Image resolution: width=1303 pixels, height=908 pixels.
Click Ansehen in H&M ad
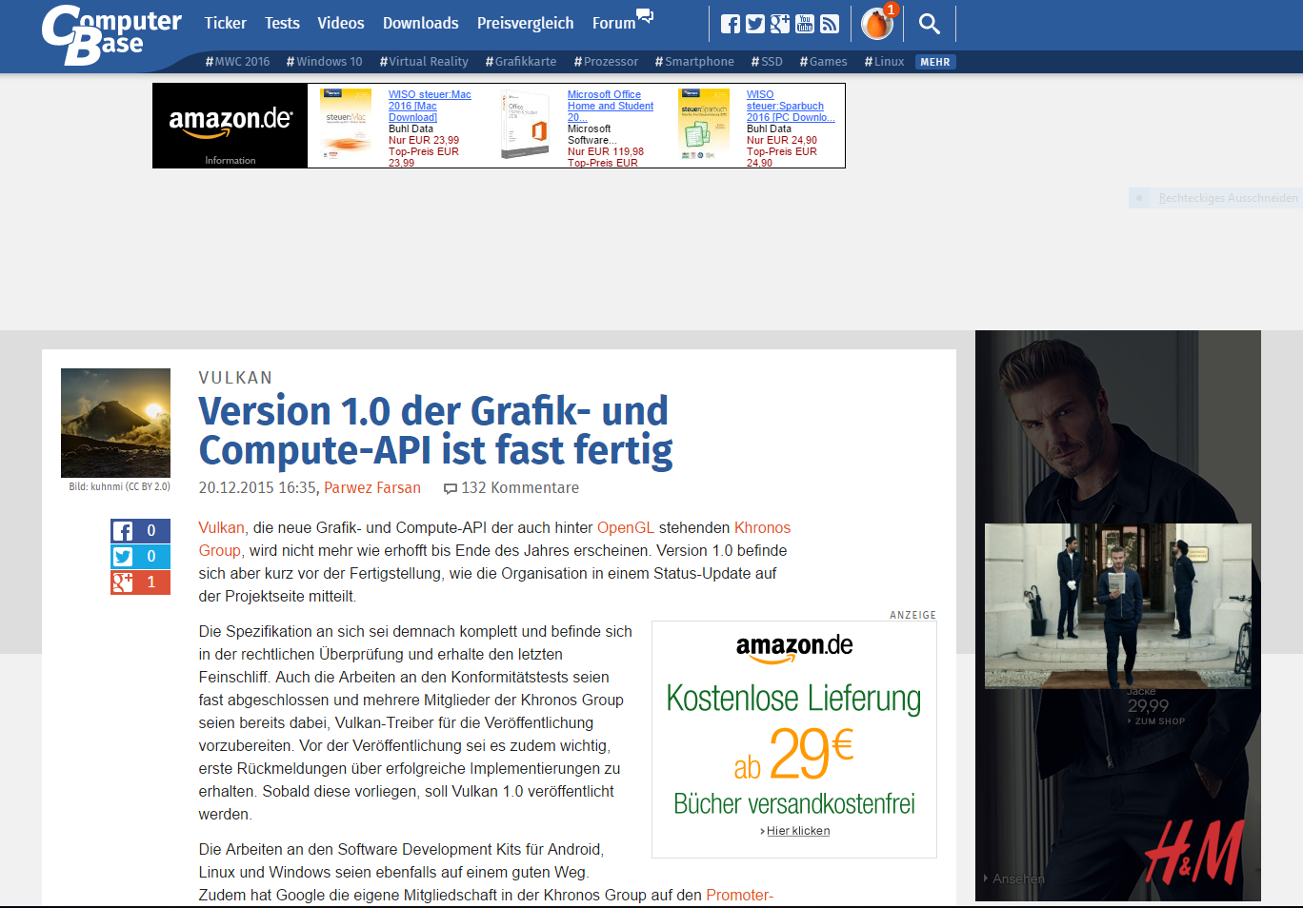click(x=1017, y=878)
